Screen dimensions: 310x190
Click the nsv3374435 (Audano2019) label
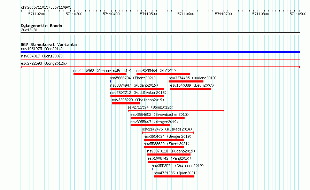pyautogui.click(x=193, y=78)
